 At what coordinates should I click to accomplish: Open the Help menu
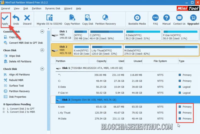pyautogui.click(x=78, y=8)
